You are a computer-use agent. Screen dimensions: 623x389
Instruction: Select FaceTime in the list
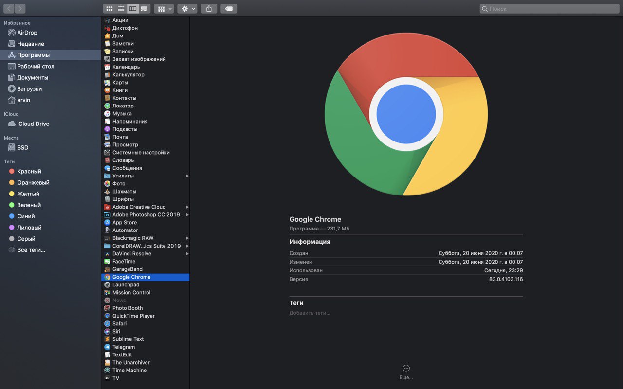click(145, 261)
